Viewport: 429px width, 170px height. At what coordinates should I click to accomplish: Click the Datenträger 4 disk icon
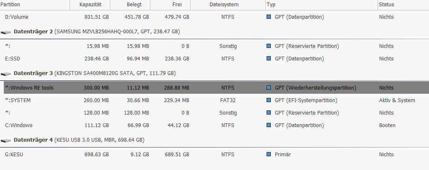click(x=6, y=140)
